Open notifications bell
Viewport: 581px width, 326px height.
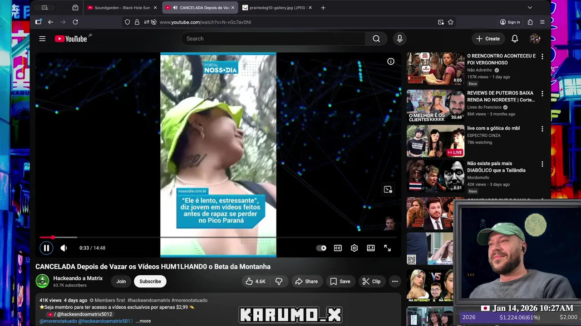coord(515,38)
